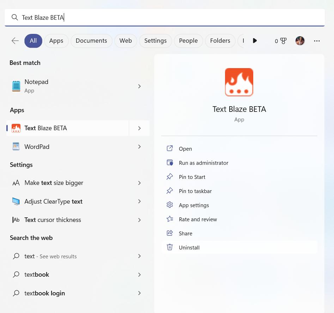334x313 pixels.
Task: Switch to the Settings filter tab
Action: pos(156,41)
